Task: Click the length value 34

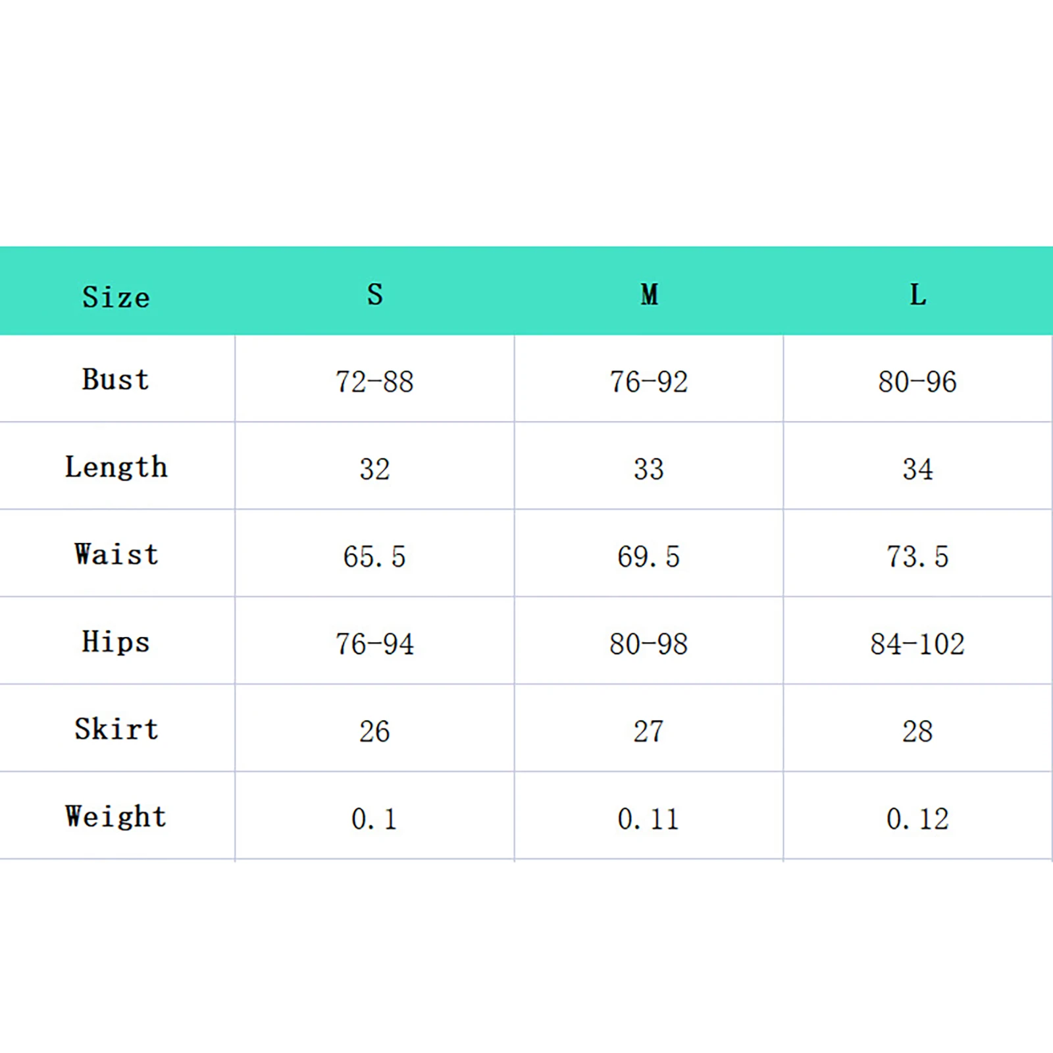Action: coord(917,469)
